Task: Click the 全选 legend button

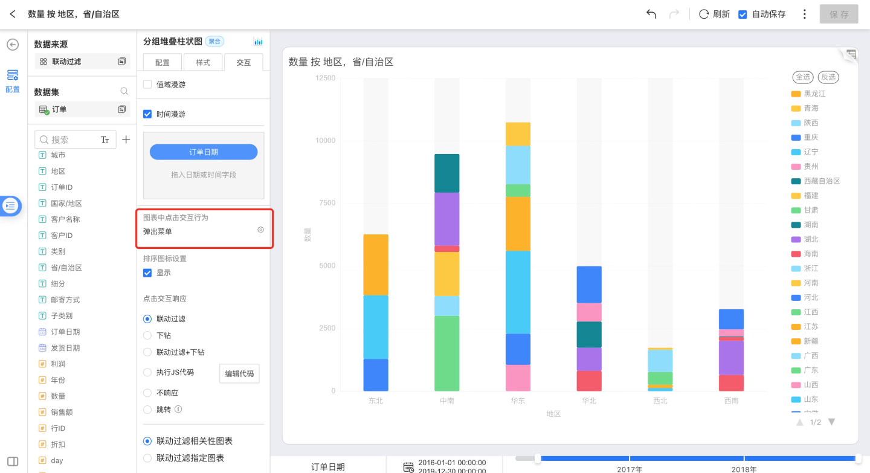Action: 802,77
